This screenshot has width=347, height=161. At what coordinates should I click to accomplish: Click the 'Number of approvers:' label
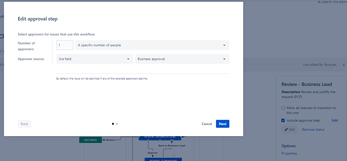click(26, 46)
